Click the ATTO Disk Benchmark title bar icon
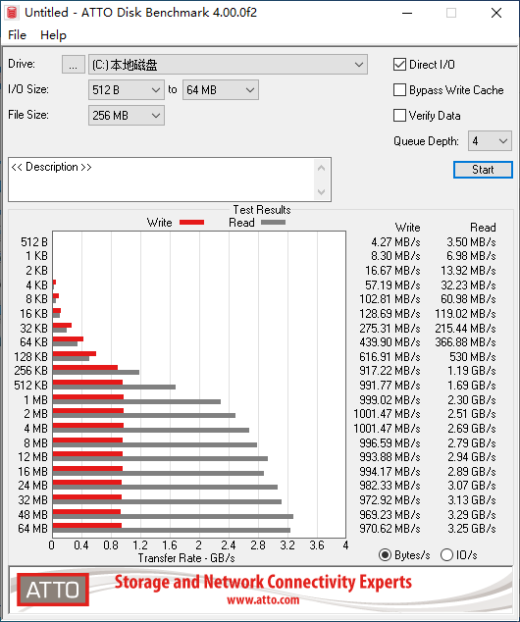520x622 pixels. [12, 13]
